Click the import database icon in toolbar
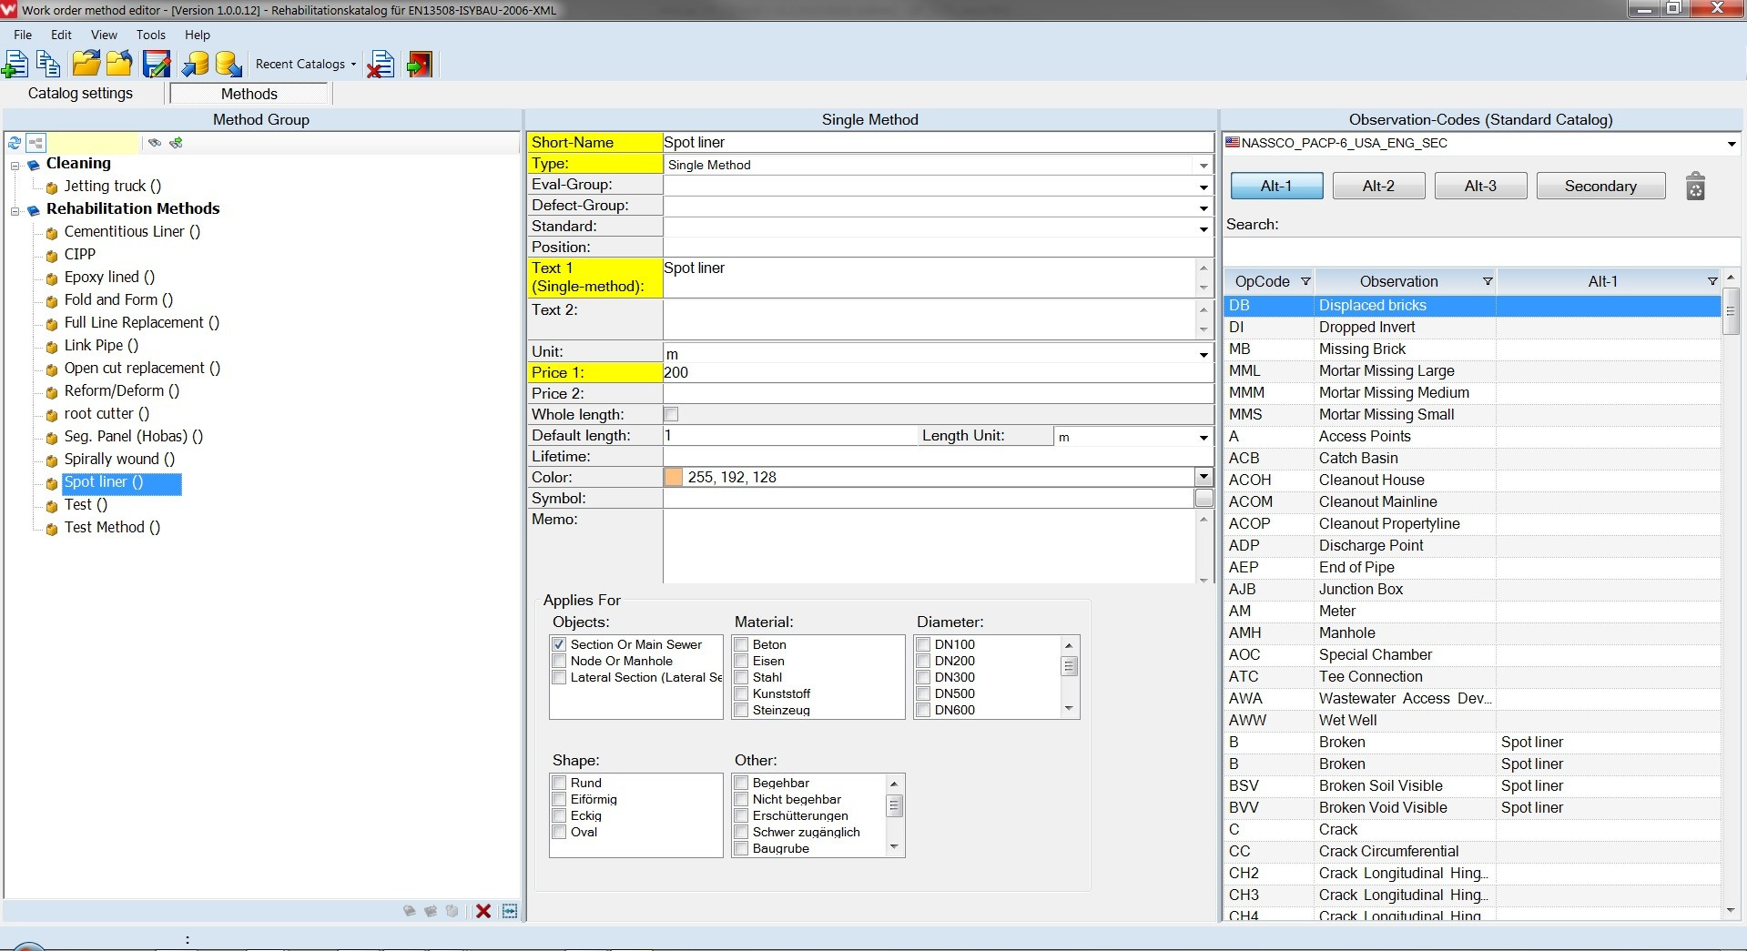 [195, 65]
